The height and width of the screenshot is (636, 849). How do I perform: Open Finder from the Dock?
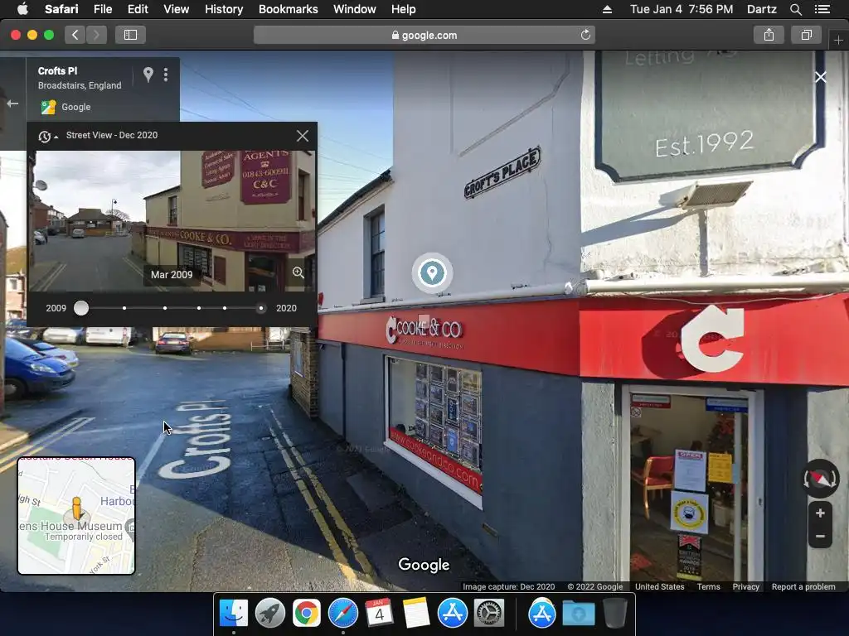click(233, 614)
